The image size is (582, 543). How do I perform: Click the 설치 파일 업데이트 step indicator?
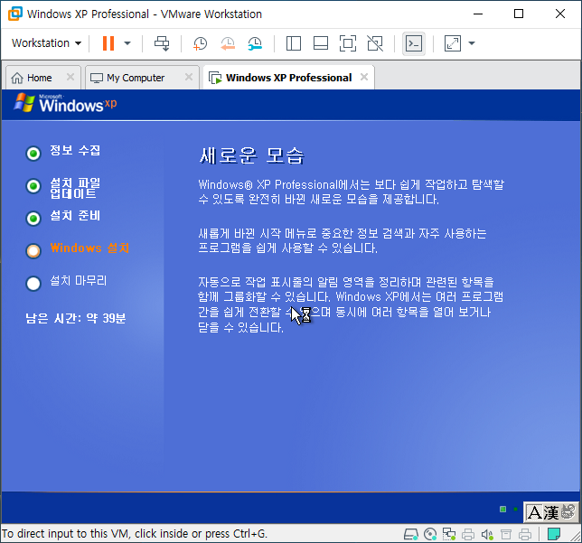point(33,185)
